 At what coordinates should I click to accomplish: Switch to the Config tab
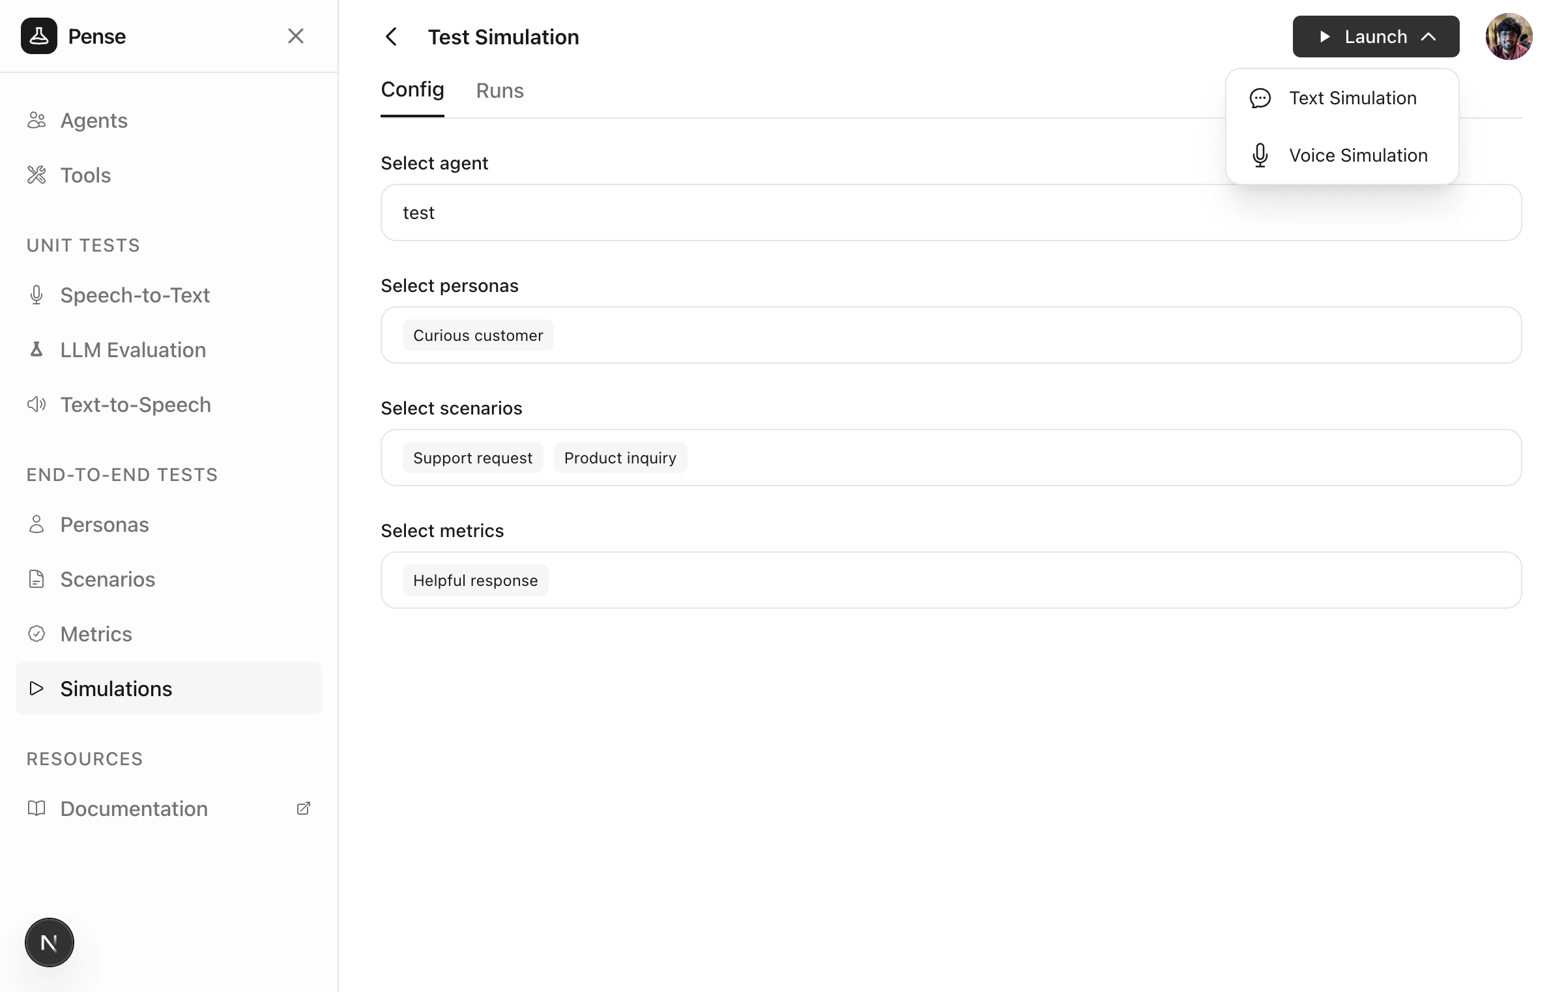pyautogui.click(x=412, y=90)
